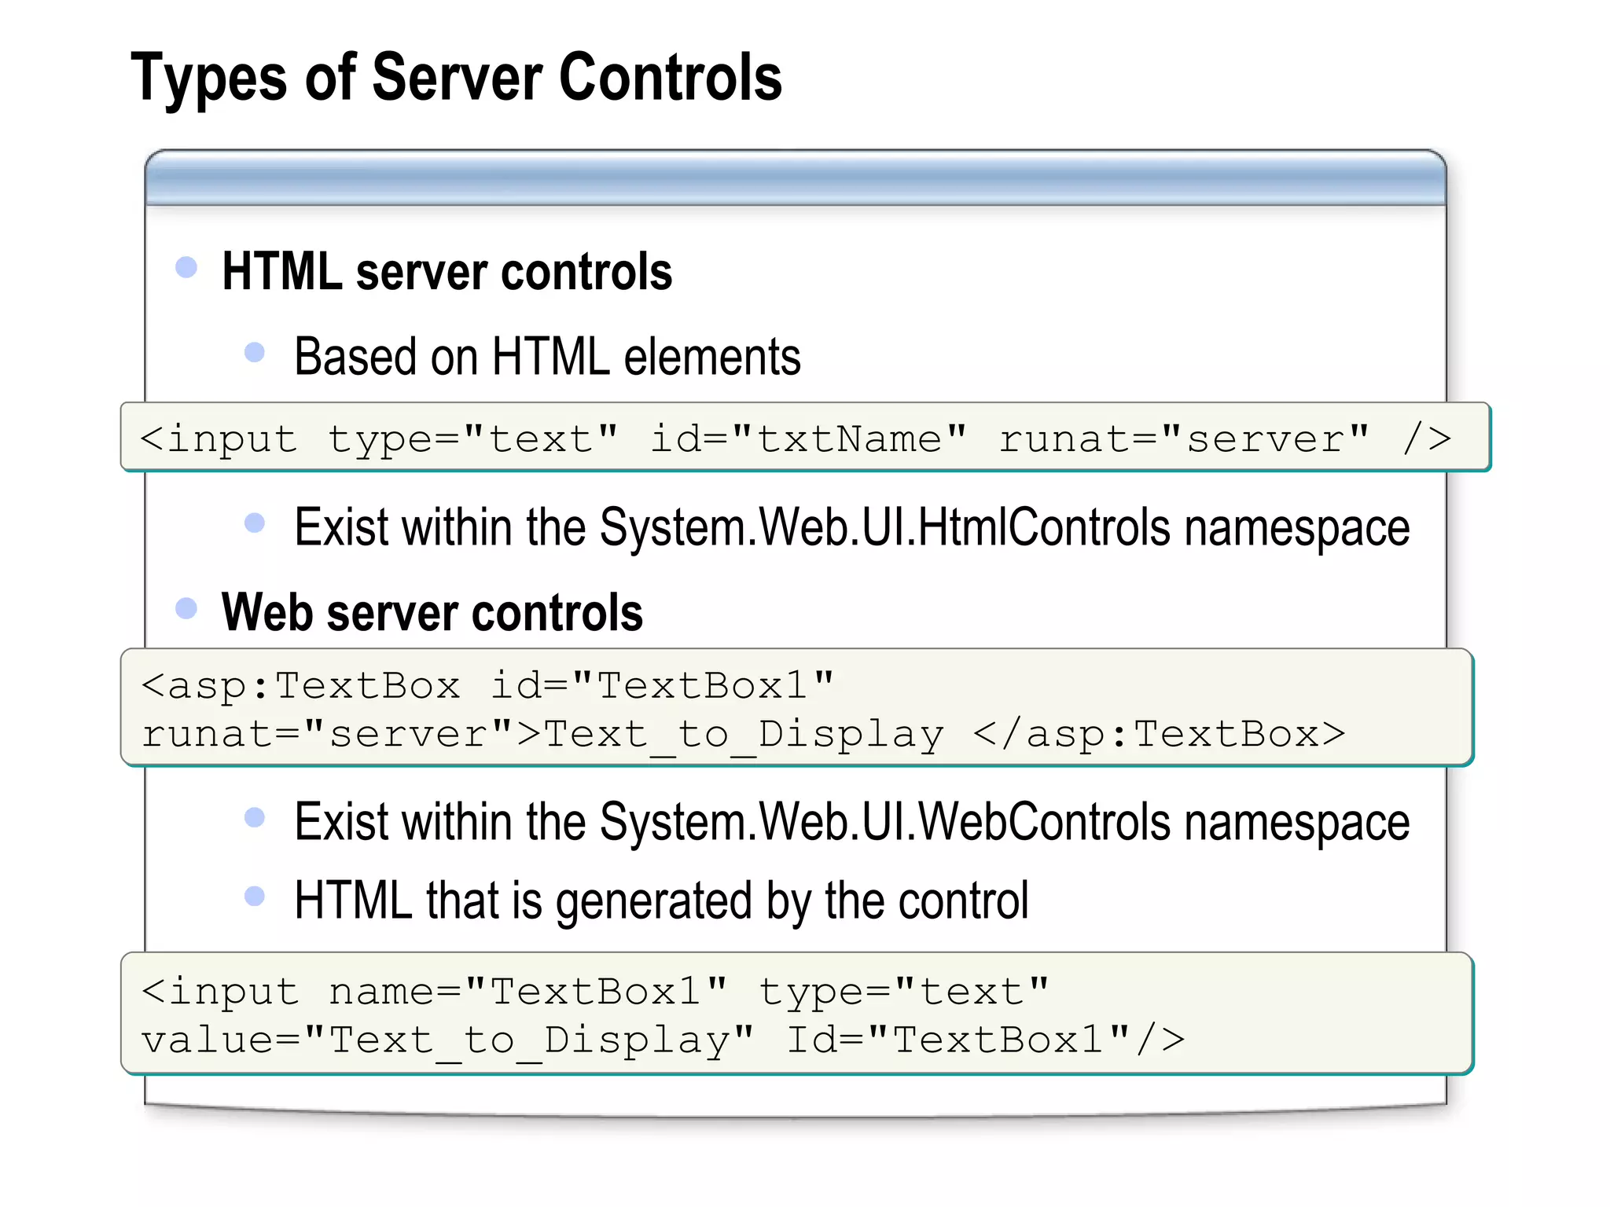Click the bullet beside 'HTML server controls'

pyautogui.click(x=186, y=267)
